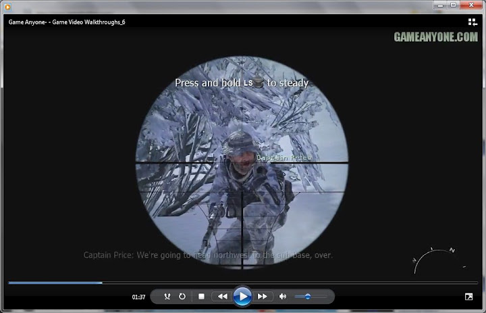486x313 pixels.
Task: Close the media player window
Action: (x=471, y=5)
